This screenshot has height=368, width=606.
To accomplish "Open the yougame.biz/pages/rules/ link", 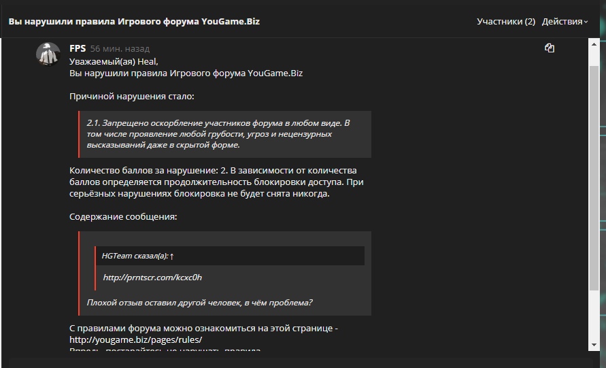I will coord(135,340).
